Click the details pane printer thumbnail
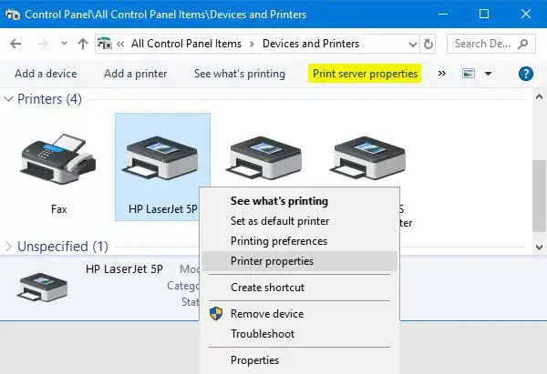The image size is (547, 374). click(x=42, y=287)
